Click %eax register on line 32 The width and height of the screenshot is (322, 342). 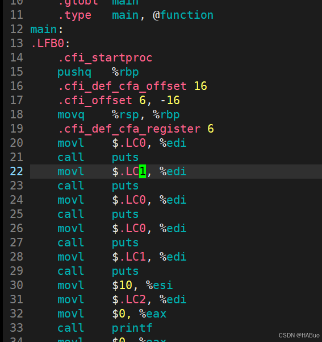click(153, 314)
